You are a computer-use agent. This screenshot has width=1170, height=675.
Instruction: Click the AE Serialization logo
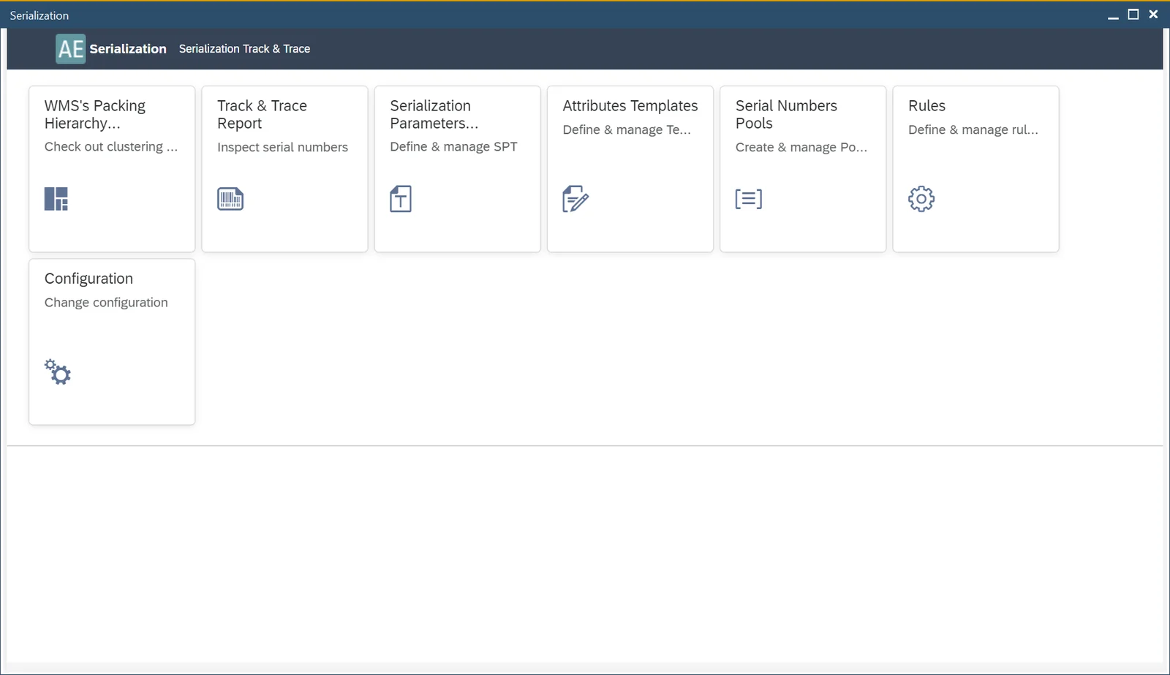(x=70, y=49)
